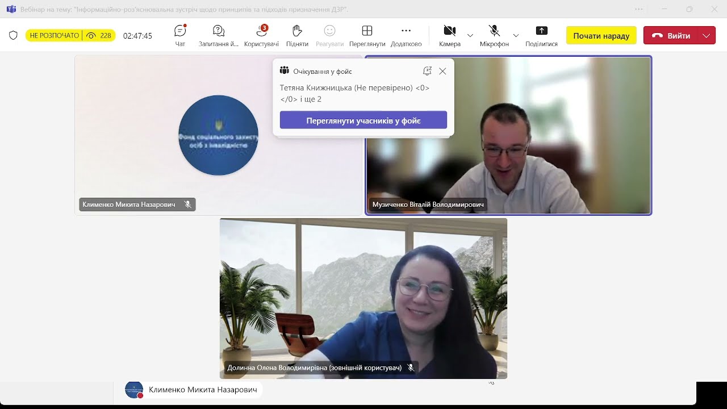Image resolution: width=727 pixels, height=409 pixels.
Task: Open the More (Додатково) actions menu
Action: pos(406,35)
